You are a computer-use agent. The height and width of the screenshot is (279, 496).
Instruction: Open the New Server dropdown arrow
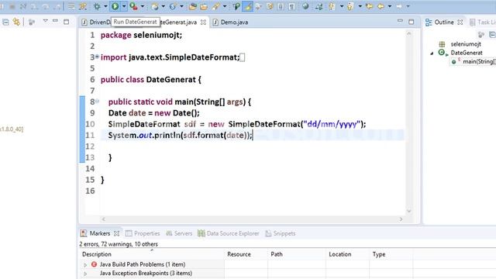[x=181, y=6]
